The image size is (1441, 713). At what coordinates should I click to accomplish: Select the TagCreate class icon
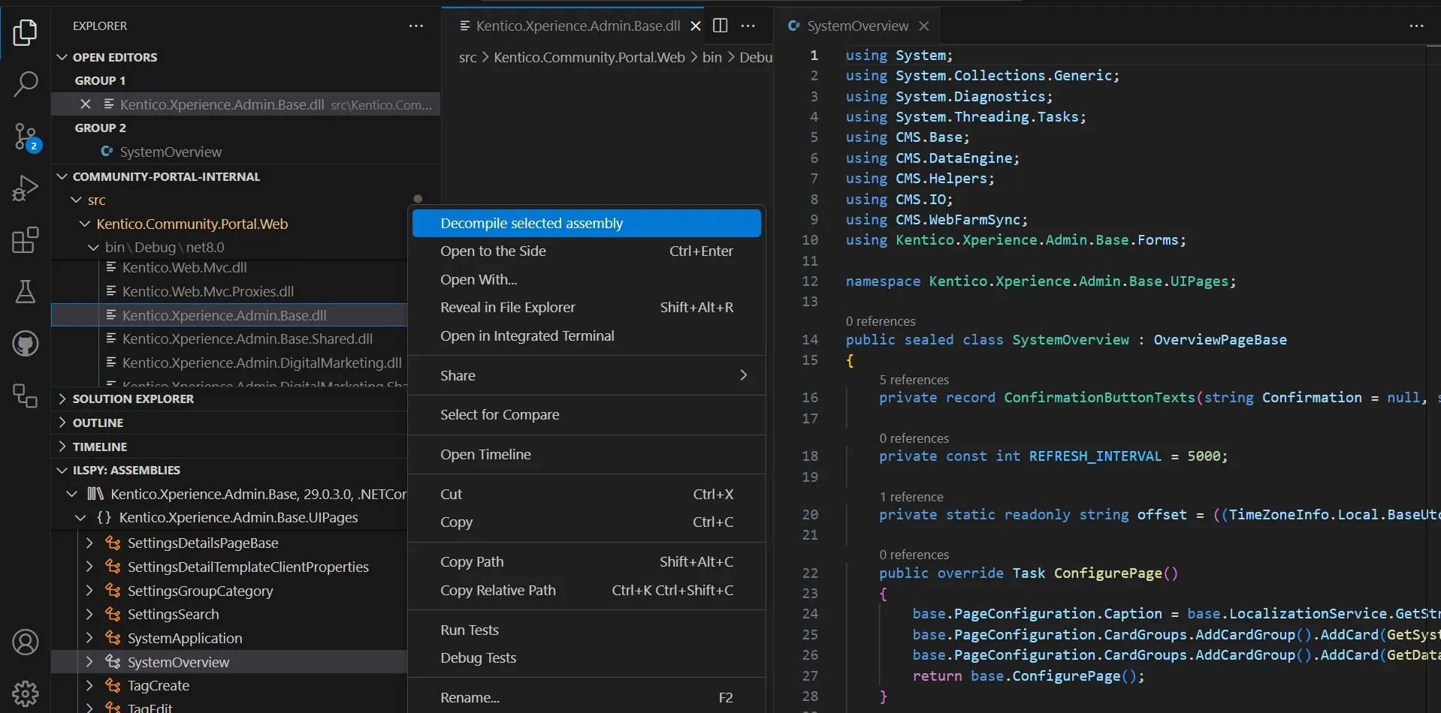pos(113,685)
